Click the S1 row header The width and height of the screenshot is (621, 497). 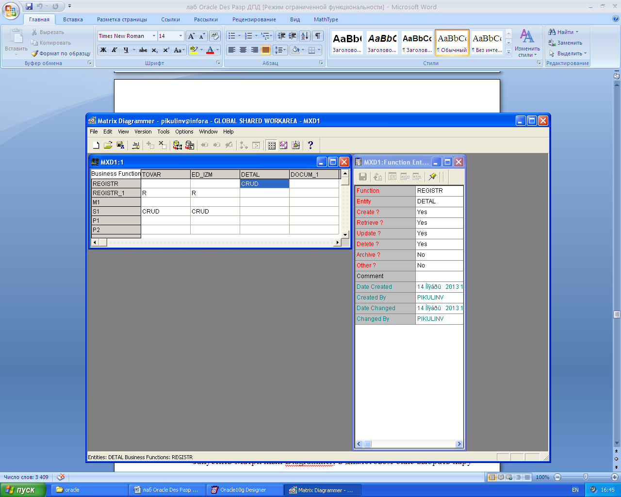point(116,212)
